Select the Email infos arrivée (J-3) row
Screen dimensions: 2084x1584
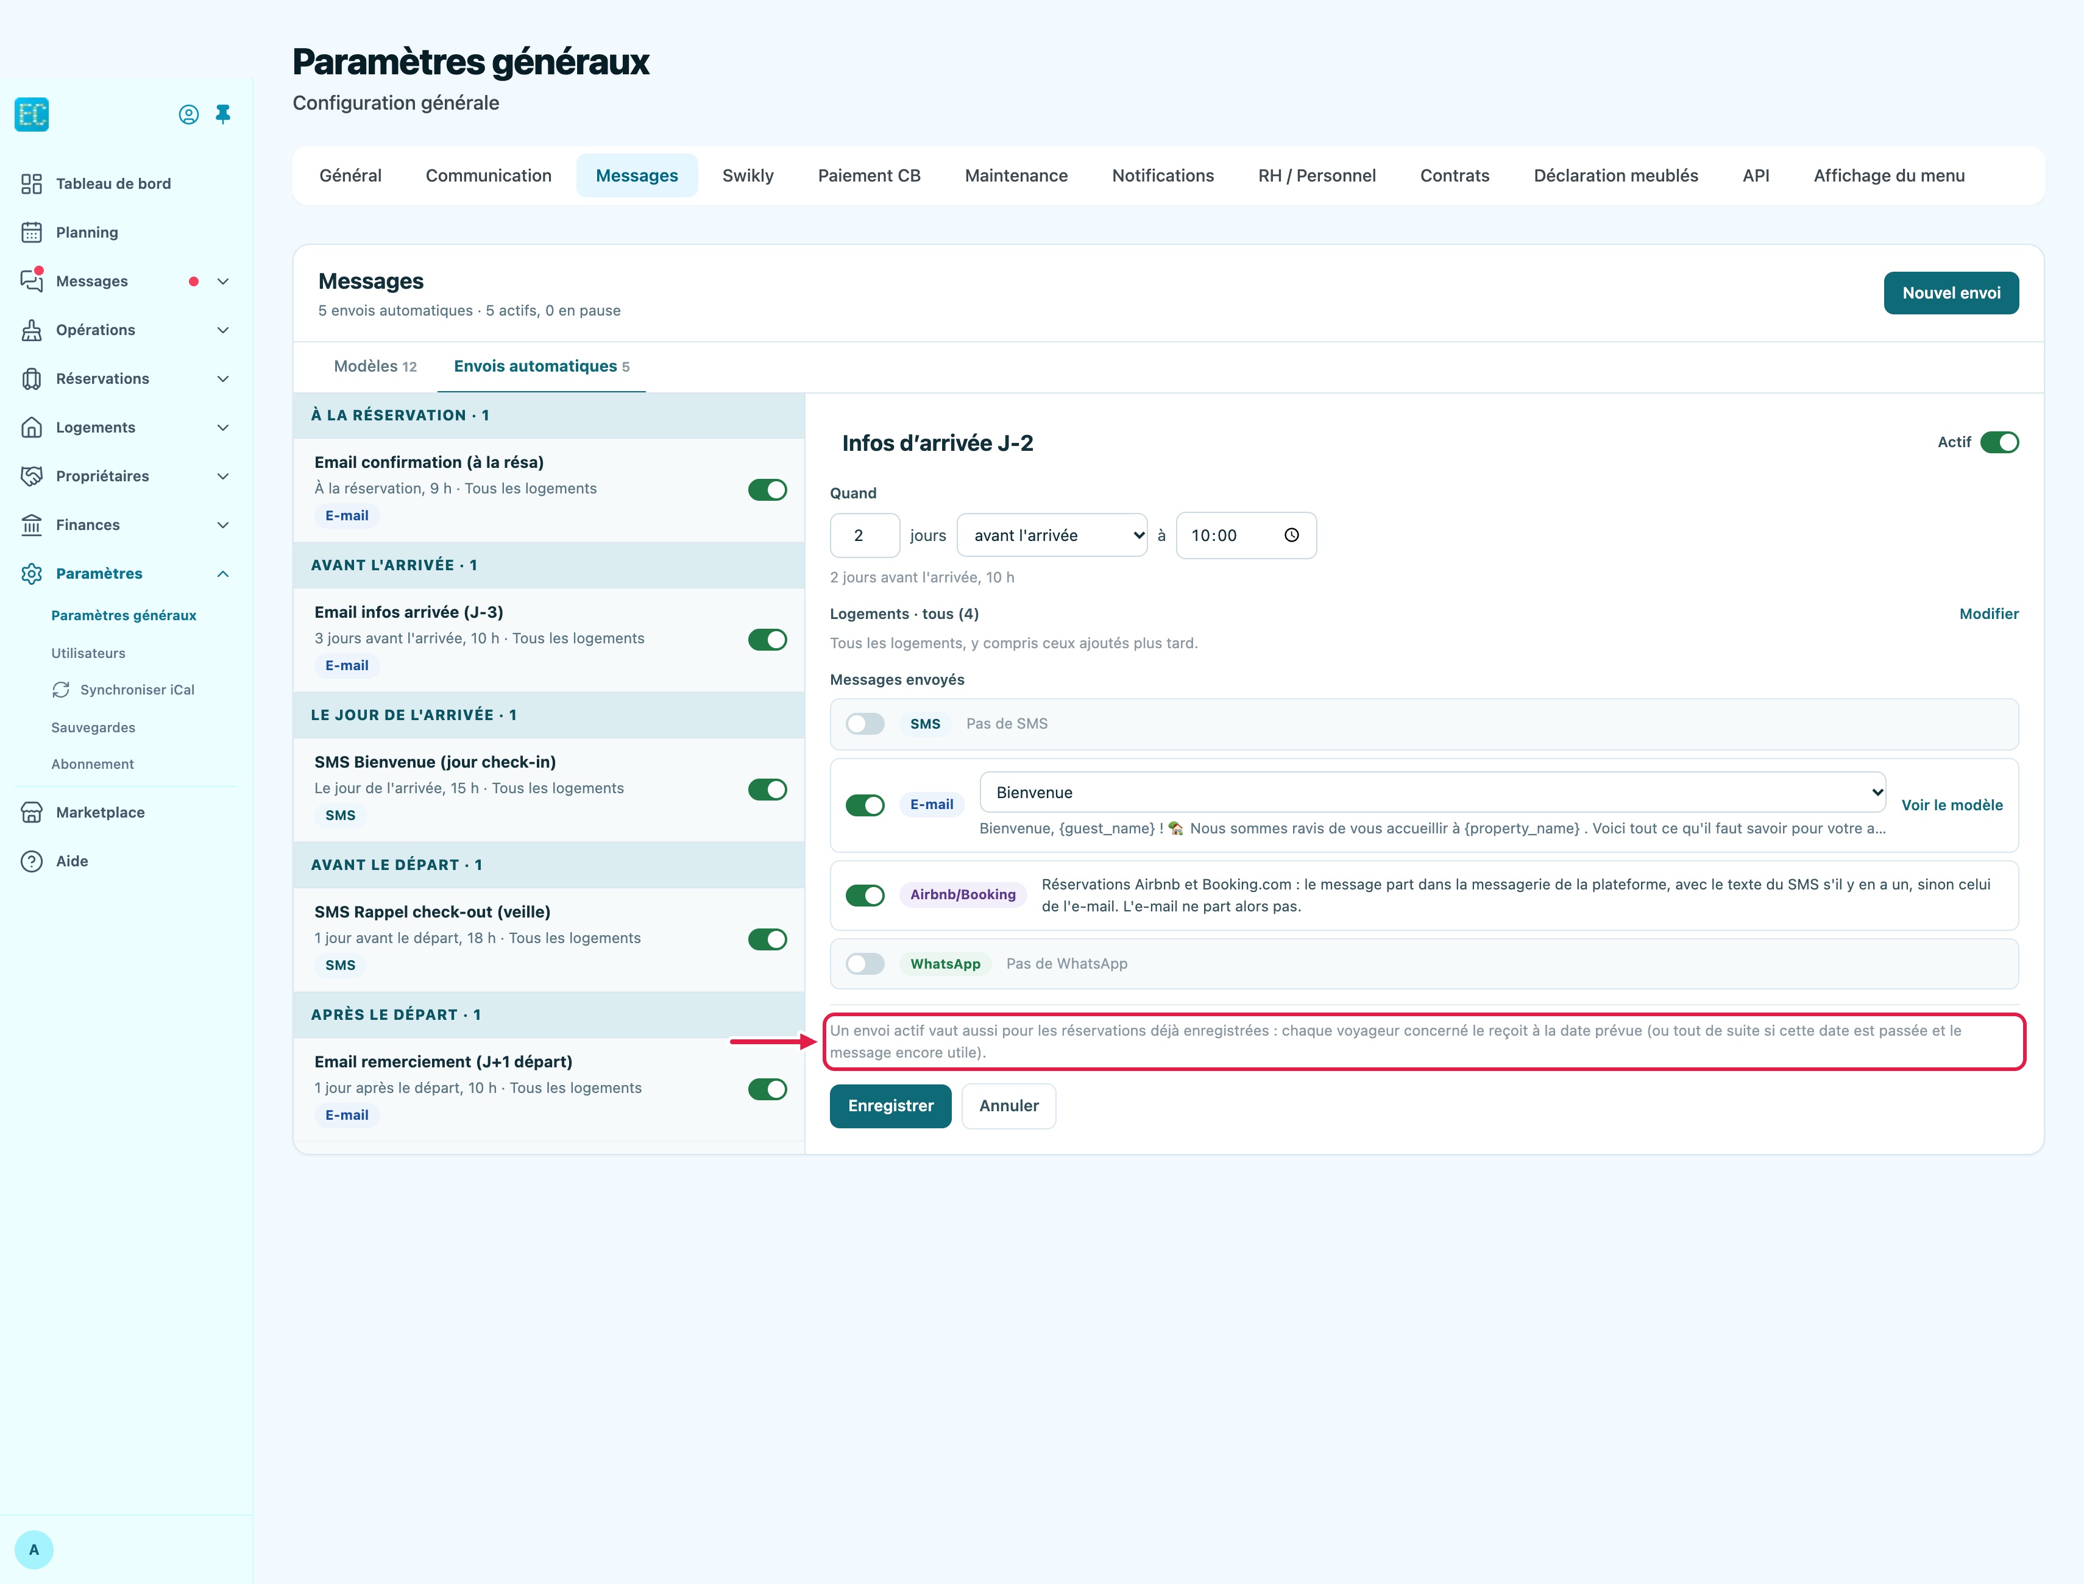point(549,639)
